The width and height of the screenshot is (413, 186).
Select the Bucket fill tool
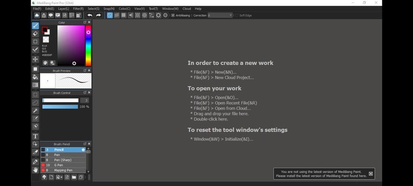coord(35,77)
